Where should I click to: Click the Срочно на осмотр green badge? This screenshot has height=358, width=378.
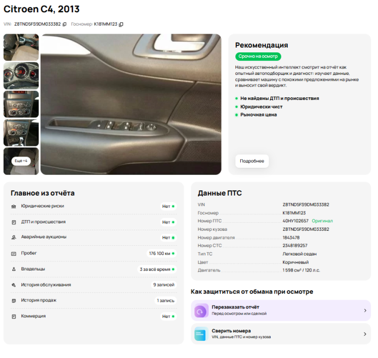point(258,57)
